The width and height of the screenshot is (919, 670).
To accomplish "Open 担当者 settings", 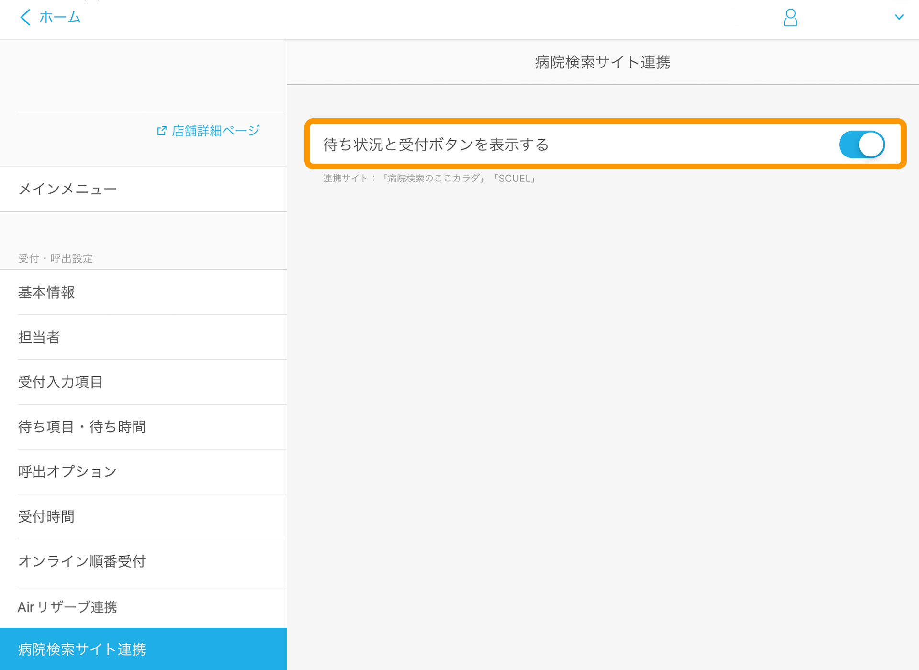I will tap(39, 337).
